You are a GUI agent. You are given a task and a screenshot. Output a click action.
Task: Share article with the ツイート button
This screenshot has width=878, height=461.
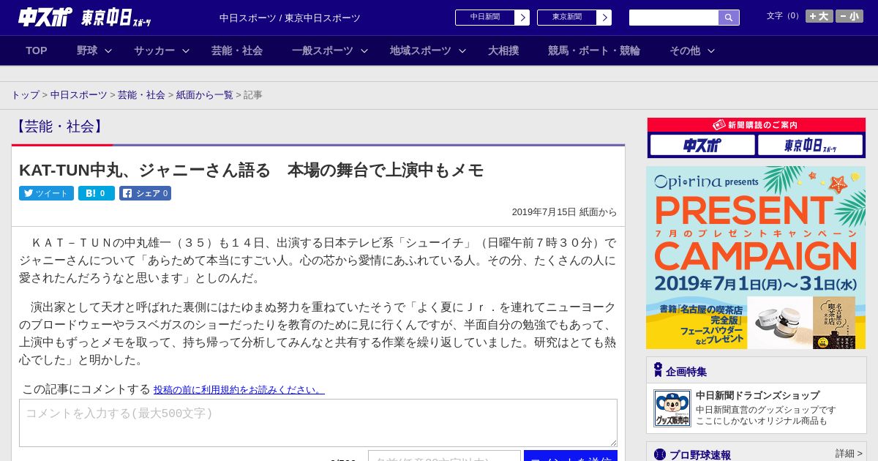[x=46, y=193]
